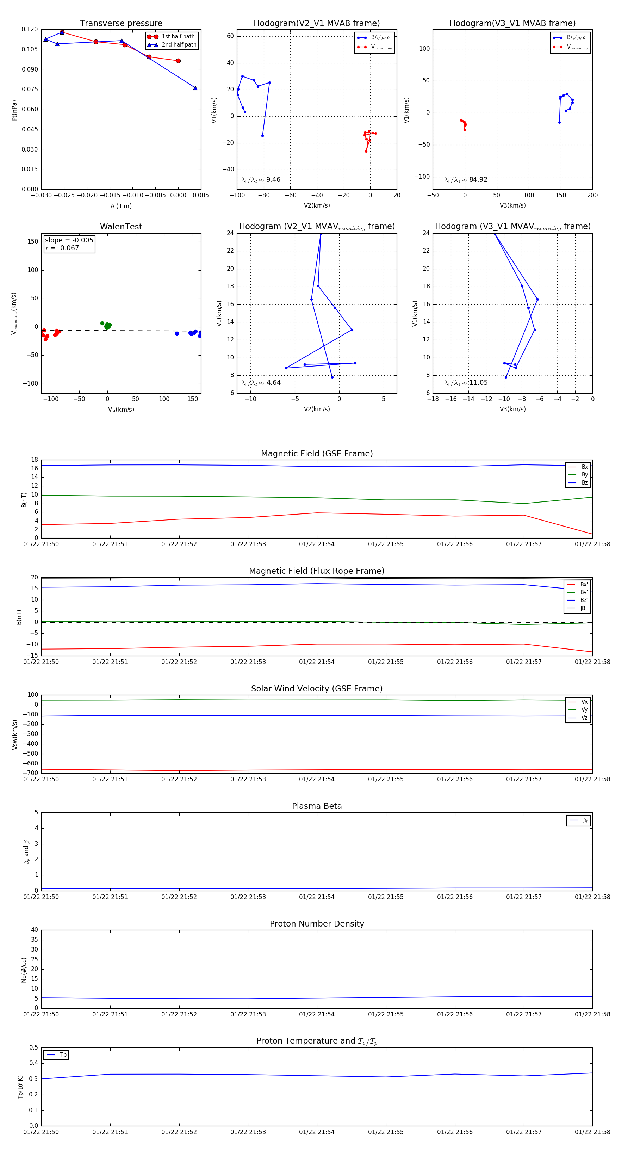Click the "Hodogram(V2_V1 MVAB frame)" title
Screen dimensions: 634x1163
pos(317,24)
